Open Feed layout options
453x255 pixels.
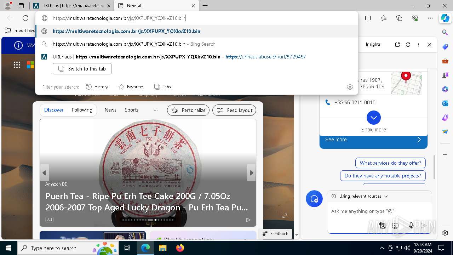234,110
